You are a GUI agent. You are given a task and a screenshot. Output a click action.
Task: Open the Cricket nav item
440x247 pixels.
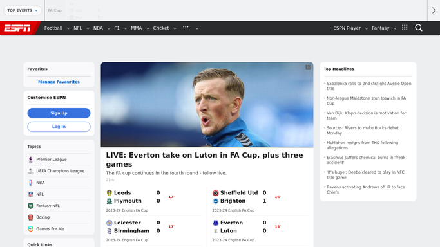(x=161, y=28)
